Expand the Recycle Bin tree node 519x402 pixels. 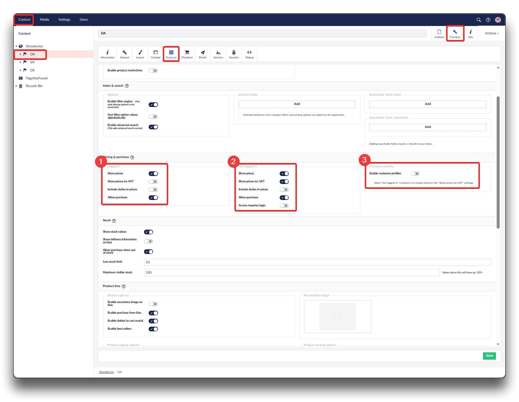click(16, 86)
